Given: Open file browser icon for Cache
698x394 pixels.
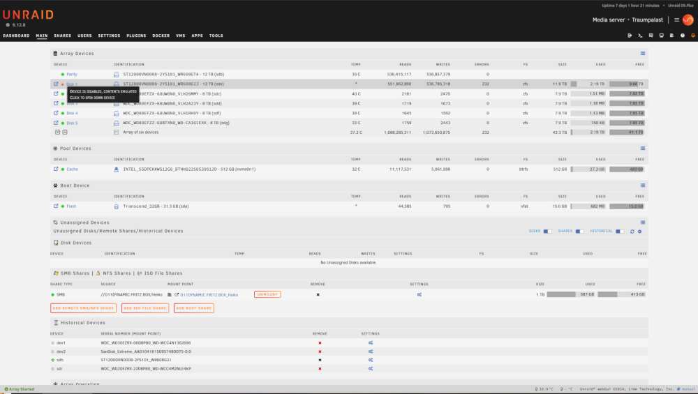Looking at the screenshot, I should pos(56,169).
